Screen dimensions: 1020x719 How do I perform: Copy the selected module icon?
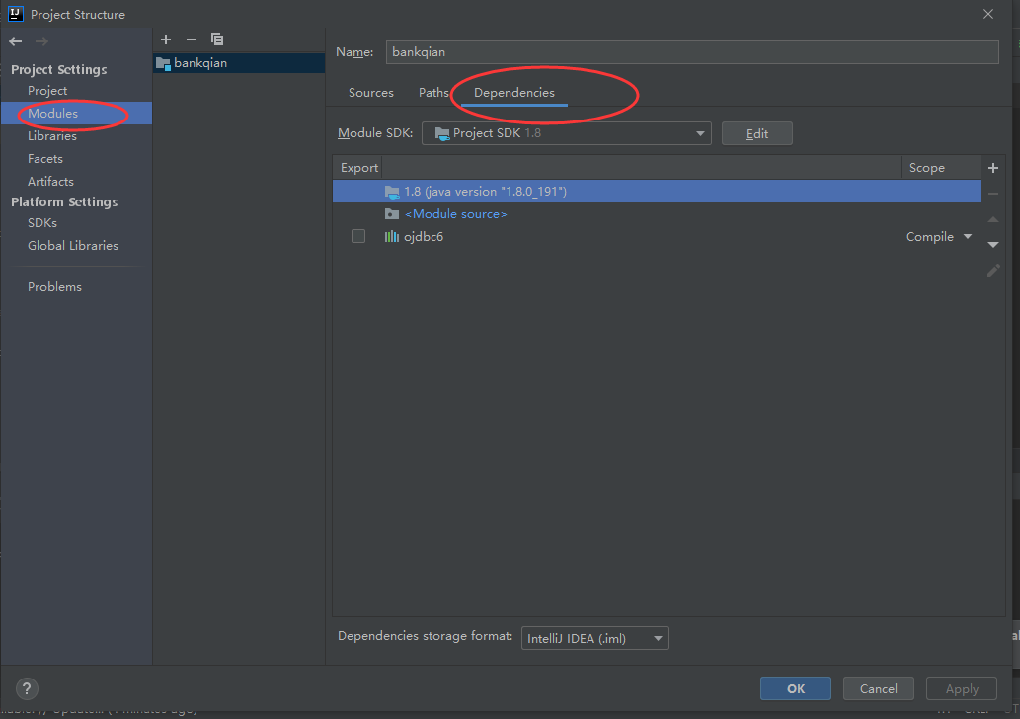[217, 40]
